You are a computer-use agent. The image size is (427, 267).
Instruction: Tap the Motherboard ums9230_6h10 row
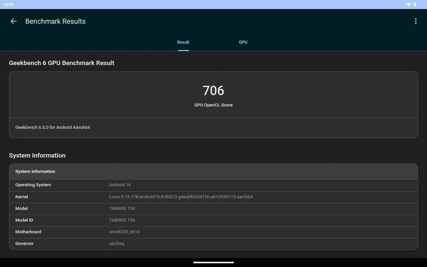coord(213,232)
